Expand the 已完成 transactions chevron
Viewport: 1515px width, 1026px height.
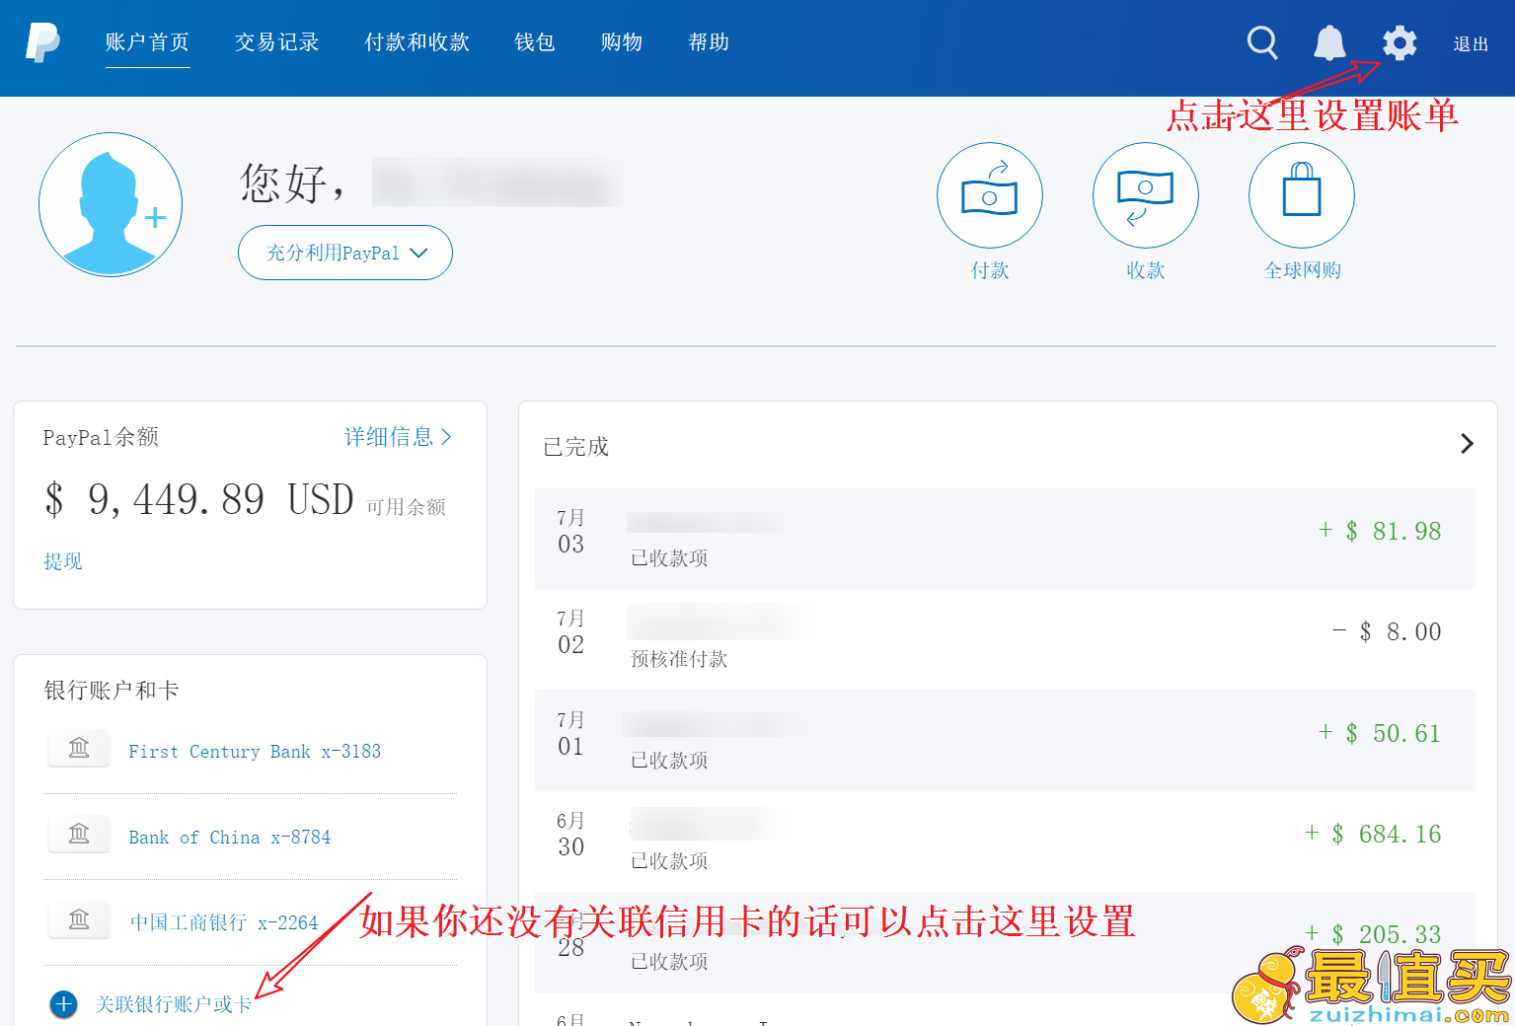(1467, 444)
